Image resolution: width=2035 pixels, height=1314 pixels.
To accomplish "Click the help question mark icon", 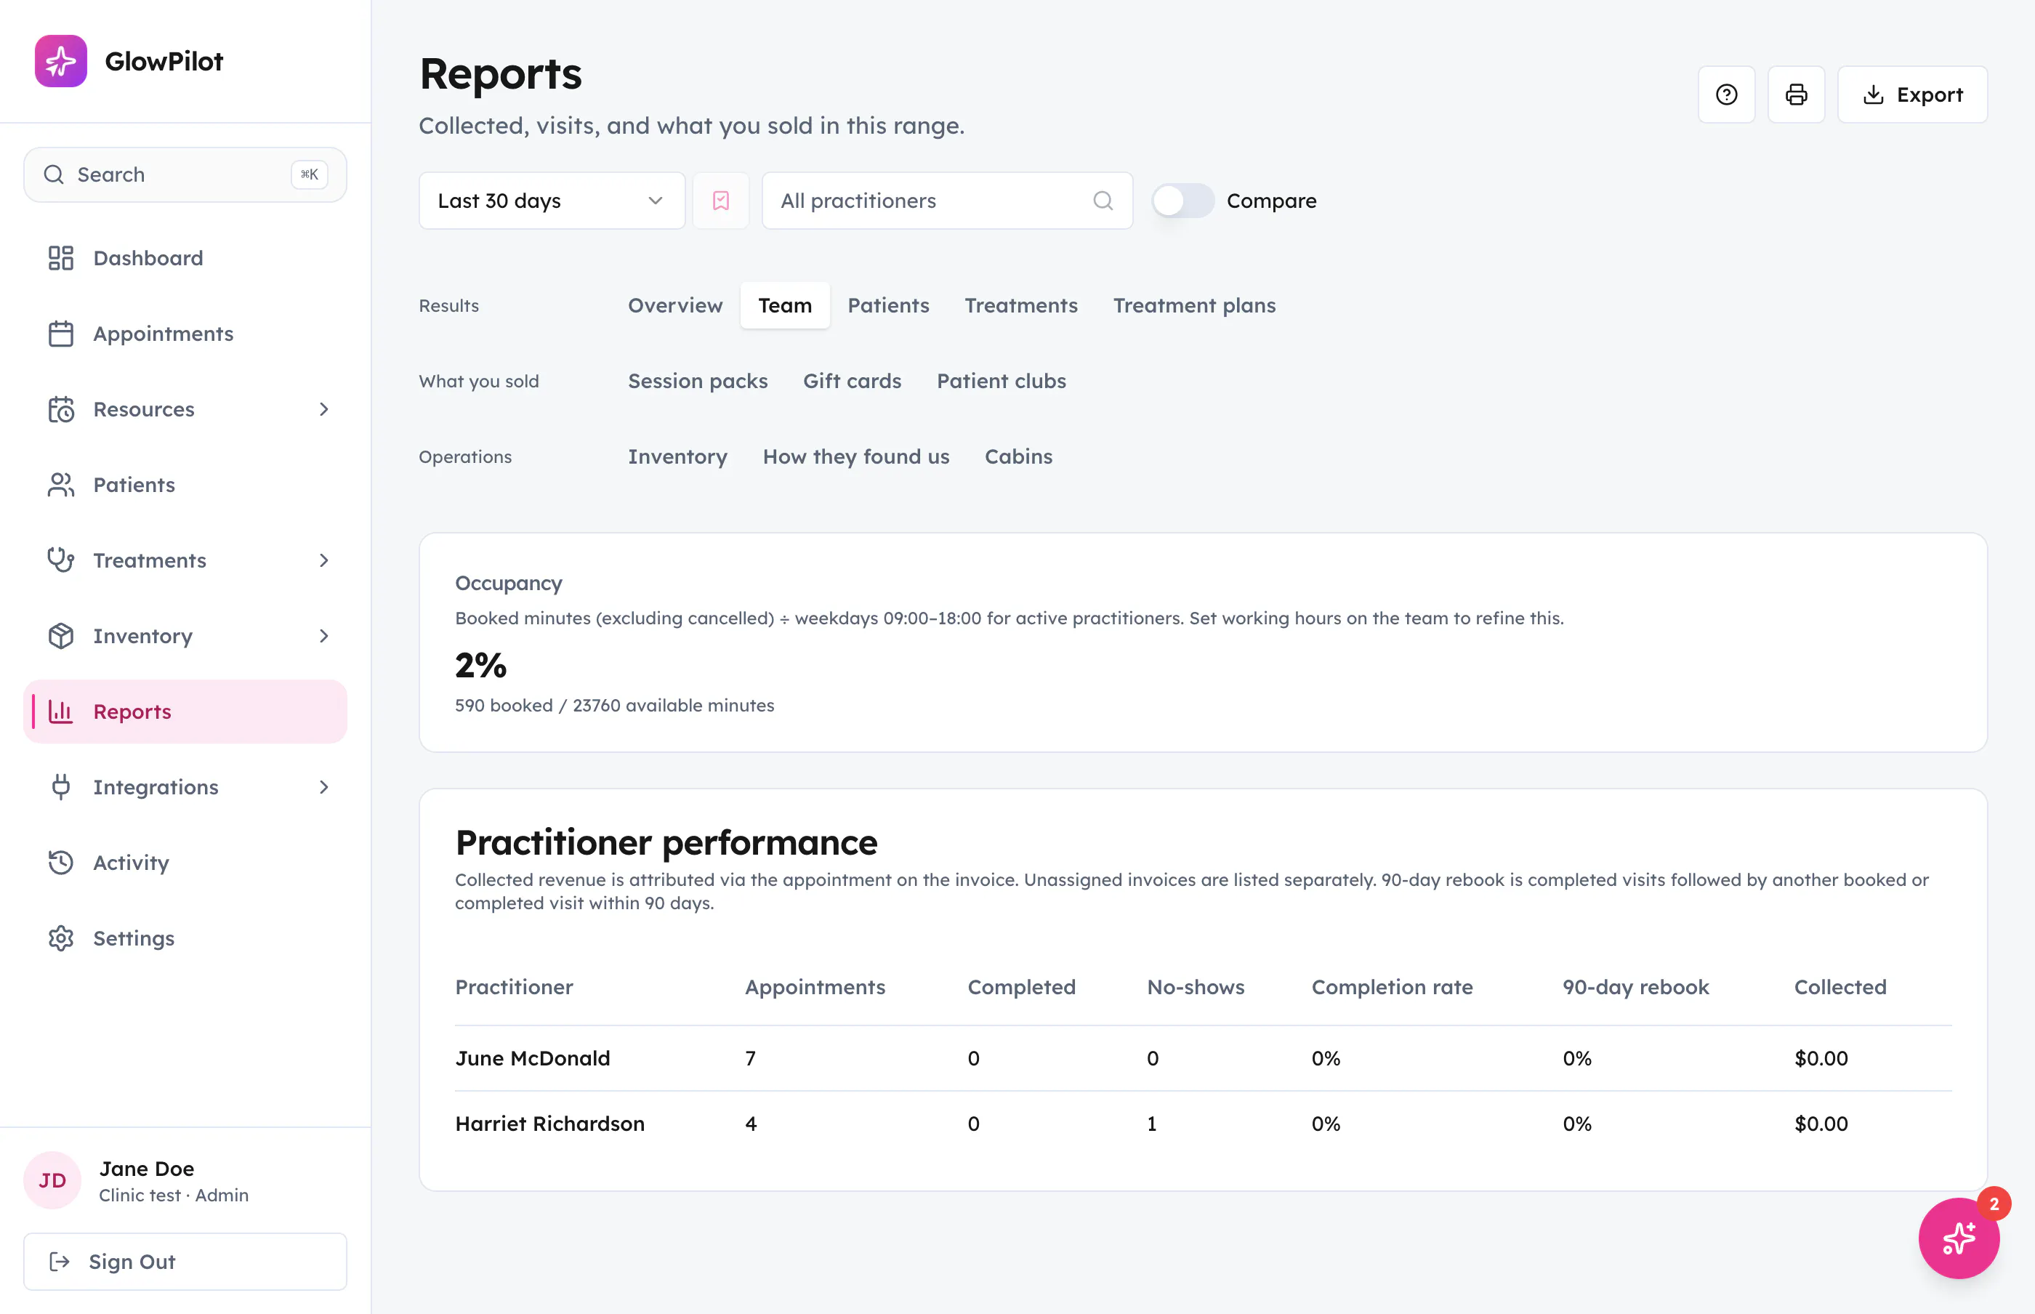I will [1726, 94].
